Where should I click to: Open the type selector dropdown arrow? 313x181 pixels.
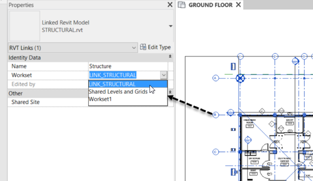(171, 26)
